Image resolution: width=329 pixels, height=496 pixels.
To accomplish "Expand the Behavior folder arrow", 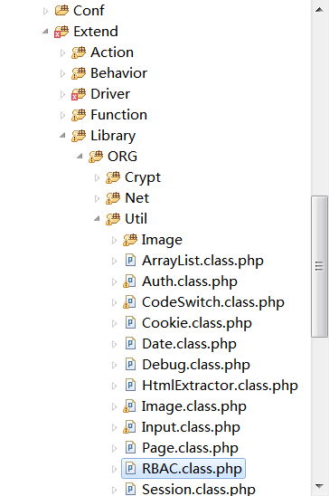I will pyautogui.click(x=62, y=73).
